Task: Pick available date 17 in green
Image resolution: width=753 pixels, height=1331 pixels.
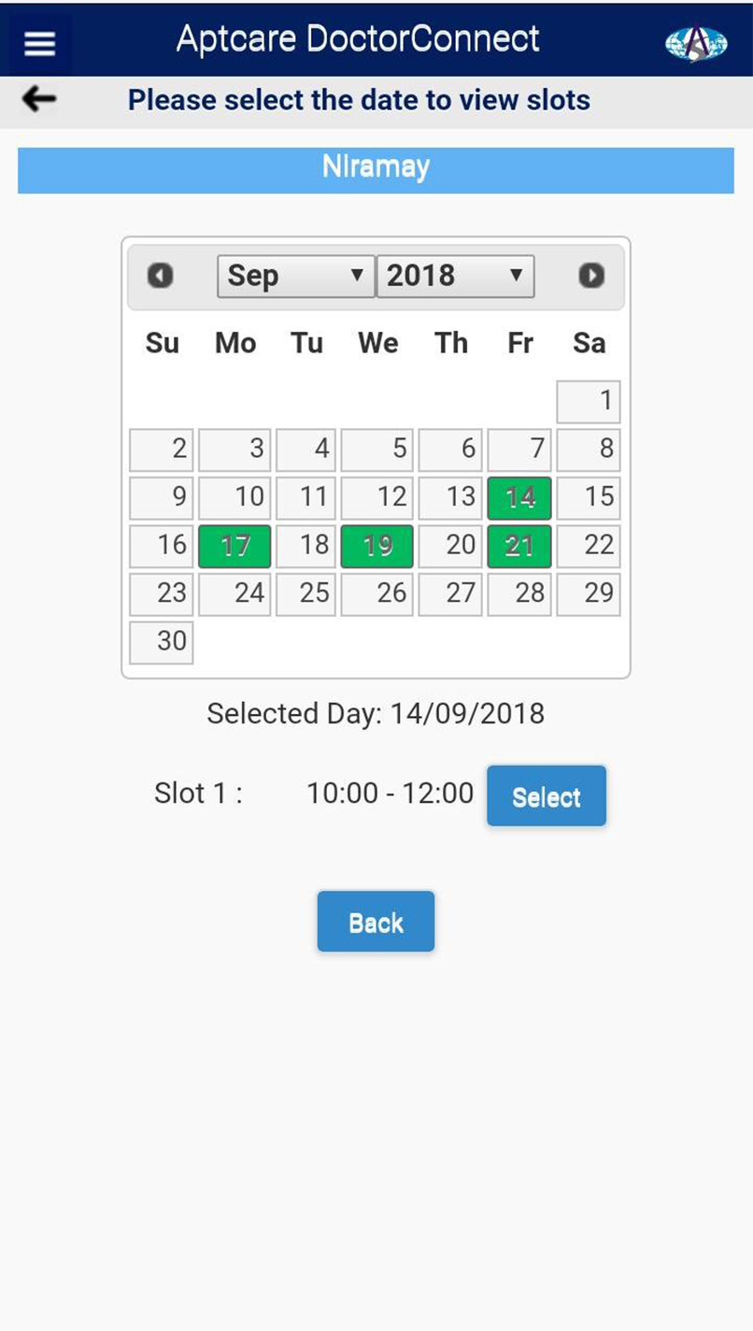Action: pyautogui.click(x=234, y=547)
